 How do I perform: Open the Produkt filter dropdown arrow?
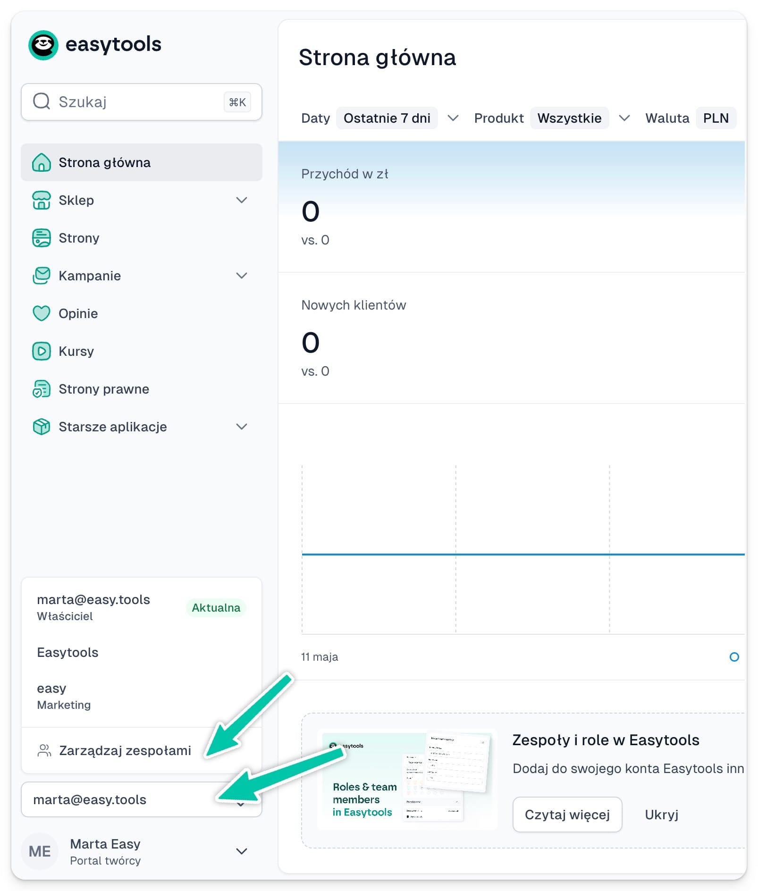(x=624, y=118)
